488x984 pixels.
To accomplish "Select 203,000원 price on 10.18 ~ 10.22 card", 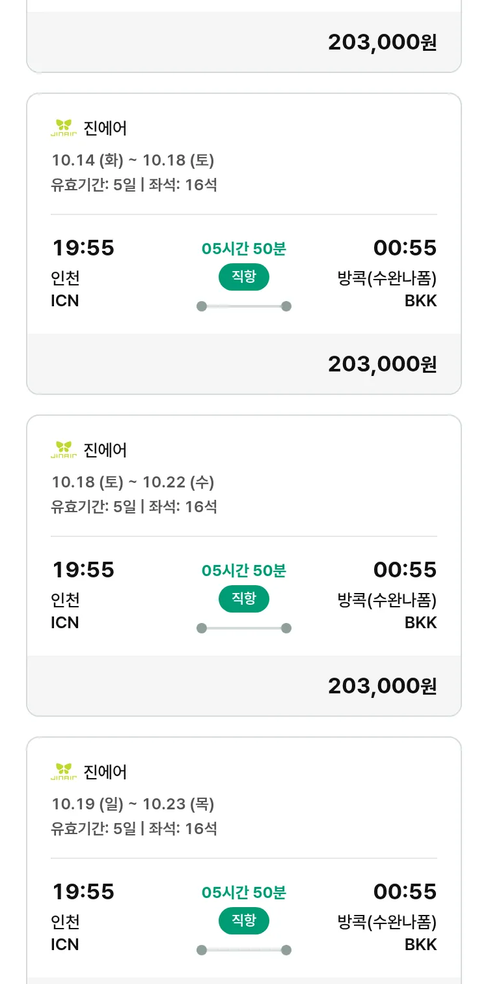I will point(382,686).
